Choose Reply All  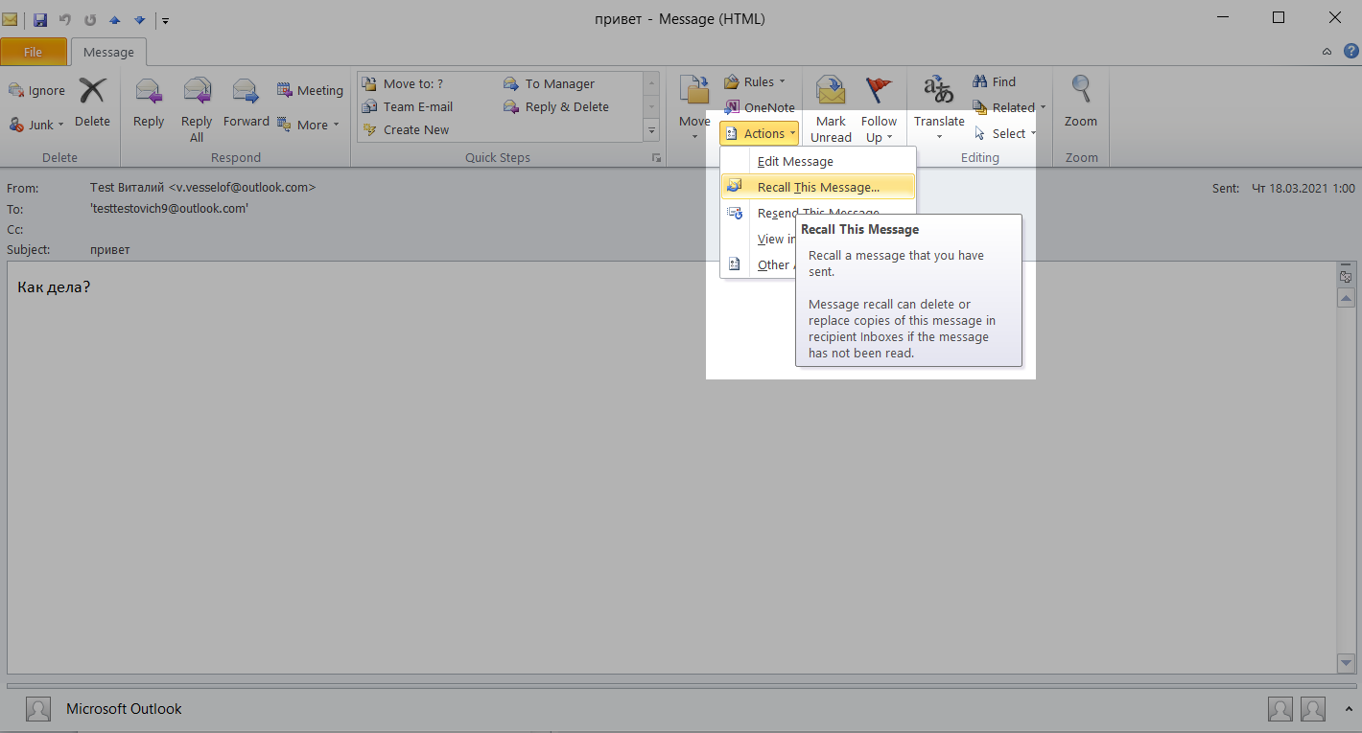[x=197, y=110]
